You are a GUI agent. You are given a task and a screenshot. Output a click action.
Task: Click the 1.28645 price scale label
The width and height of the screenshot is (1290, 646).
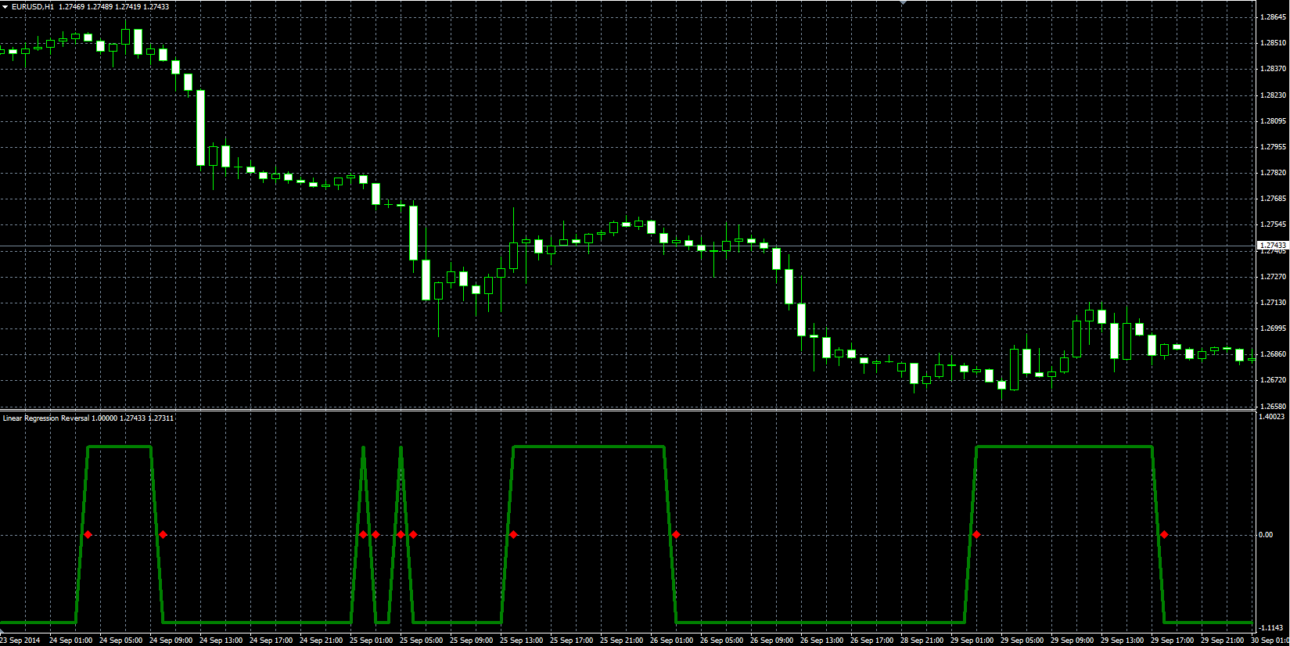(1274, 17)
